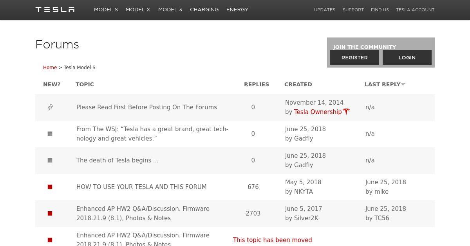The height and width of the screenshot is (246, 470).
Task: Click 'June 5, 2017' created date
Action: 304,209
